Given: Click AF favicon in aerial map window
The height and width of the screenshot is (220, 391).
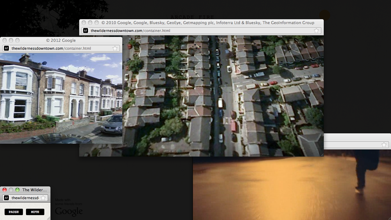Looking at the screenshot, I should (86, 31).
